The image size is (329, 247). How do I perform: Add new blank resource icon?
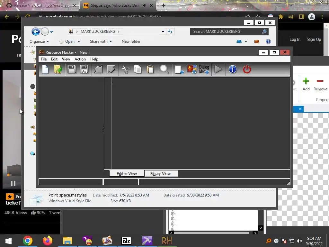pos(179,69)
